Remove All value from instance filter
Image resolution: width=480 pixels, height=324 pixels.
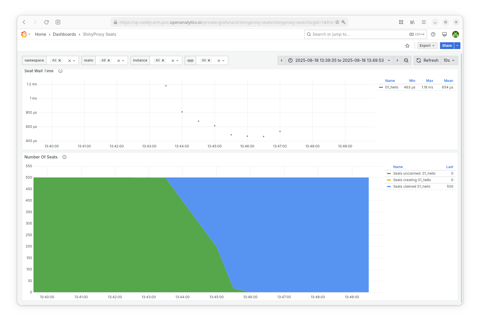[163, 60]
